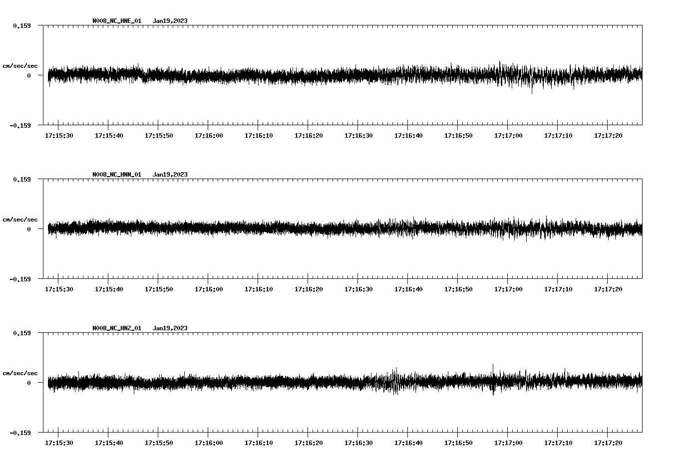Click 17:16:20 time label under HNE plot
678x461 pixels.
pos(309,136)
